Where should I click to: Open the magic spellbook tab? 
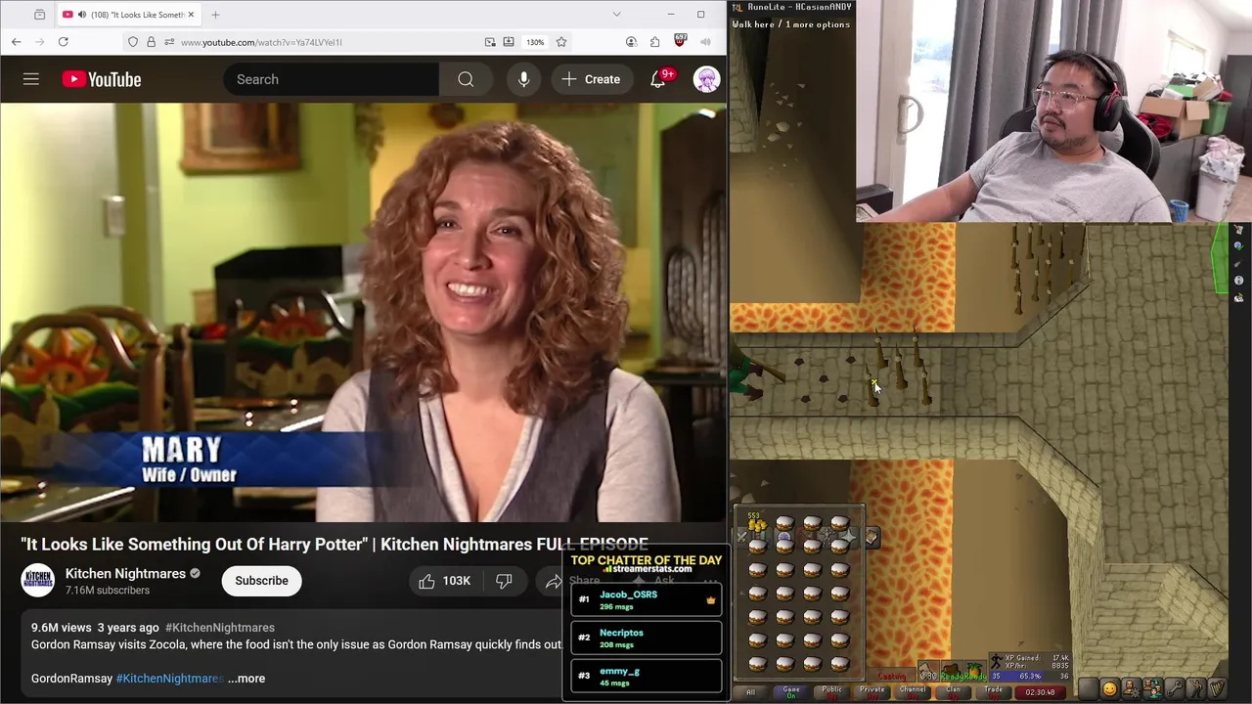[872, 537]
